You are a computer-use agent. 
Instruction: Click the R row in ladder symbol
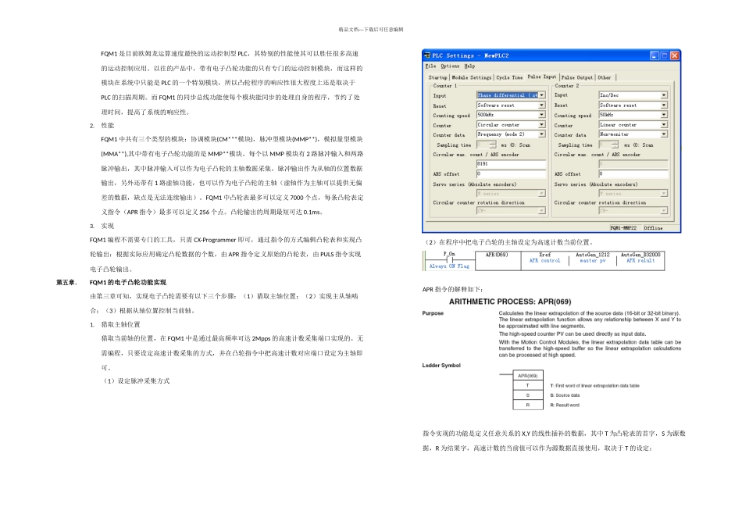tap(528, 405)
